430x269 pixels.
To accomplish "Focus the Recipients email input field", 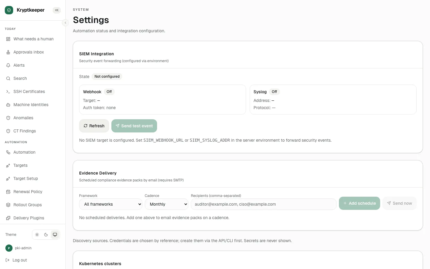I will (264, 204).
